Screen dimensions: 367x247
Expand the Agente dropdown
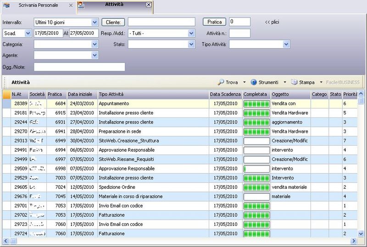(x=95, y=55)
